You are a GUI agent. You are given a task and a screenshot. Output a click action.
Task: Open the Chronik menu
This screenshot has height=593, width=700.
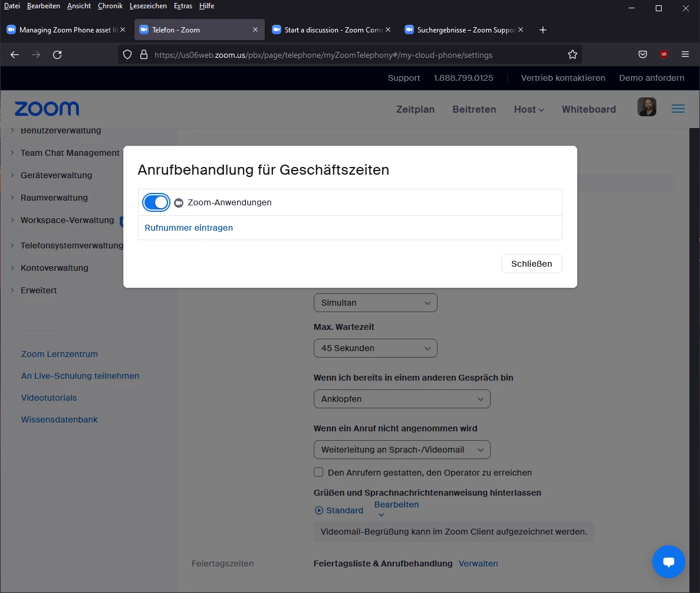[x=110, y=6]
